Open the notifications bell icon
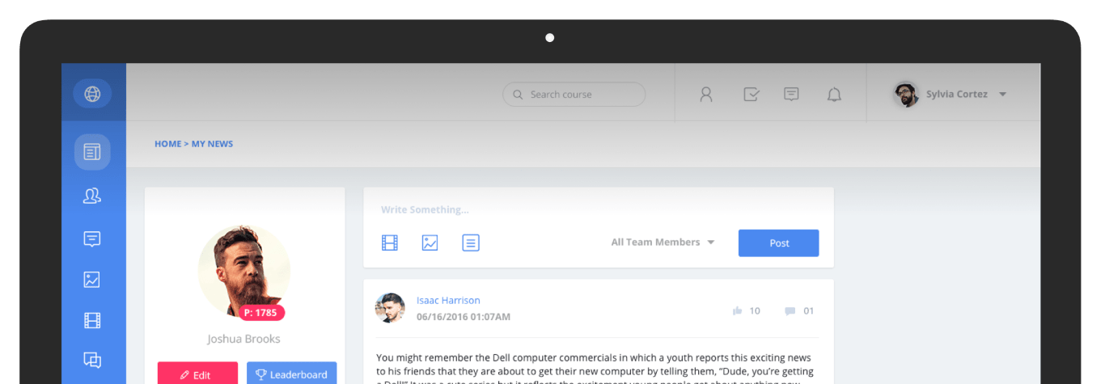 point(834,95)
